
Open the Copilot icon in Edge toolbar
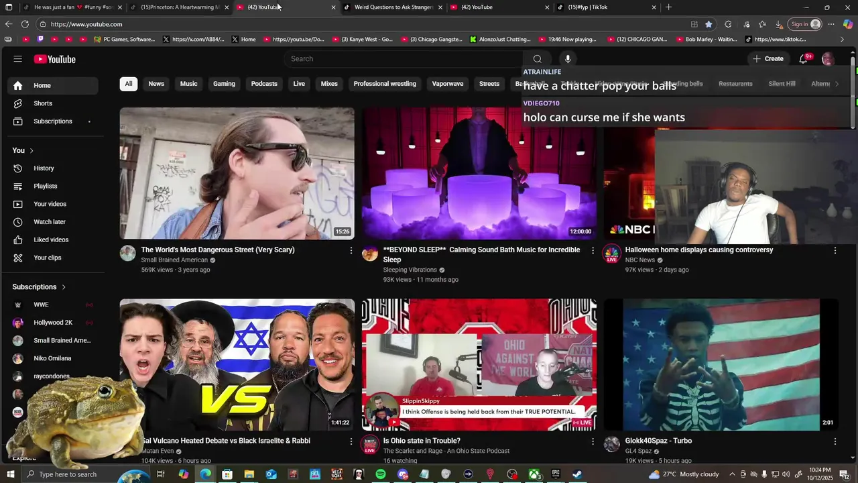coord(847,24)
